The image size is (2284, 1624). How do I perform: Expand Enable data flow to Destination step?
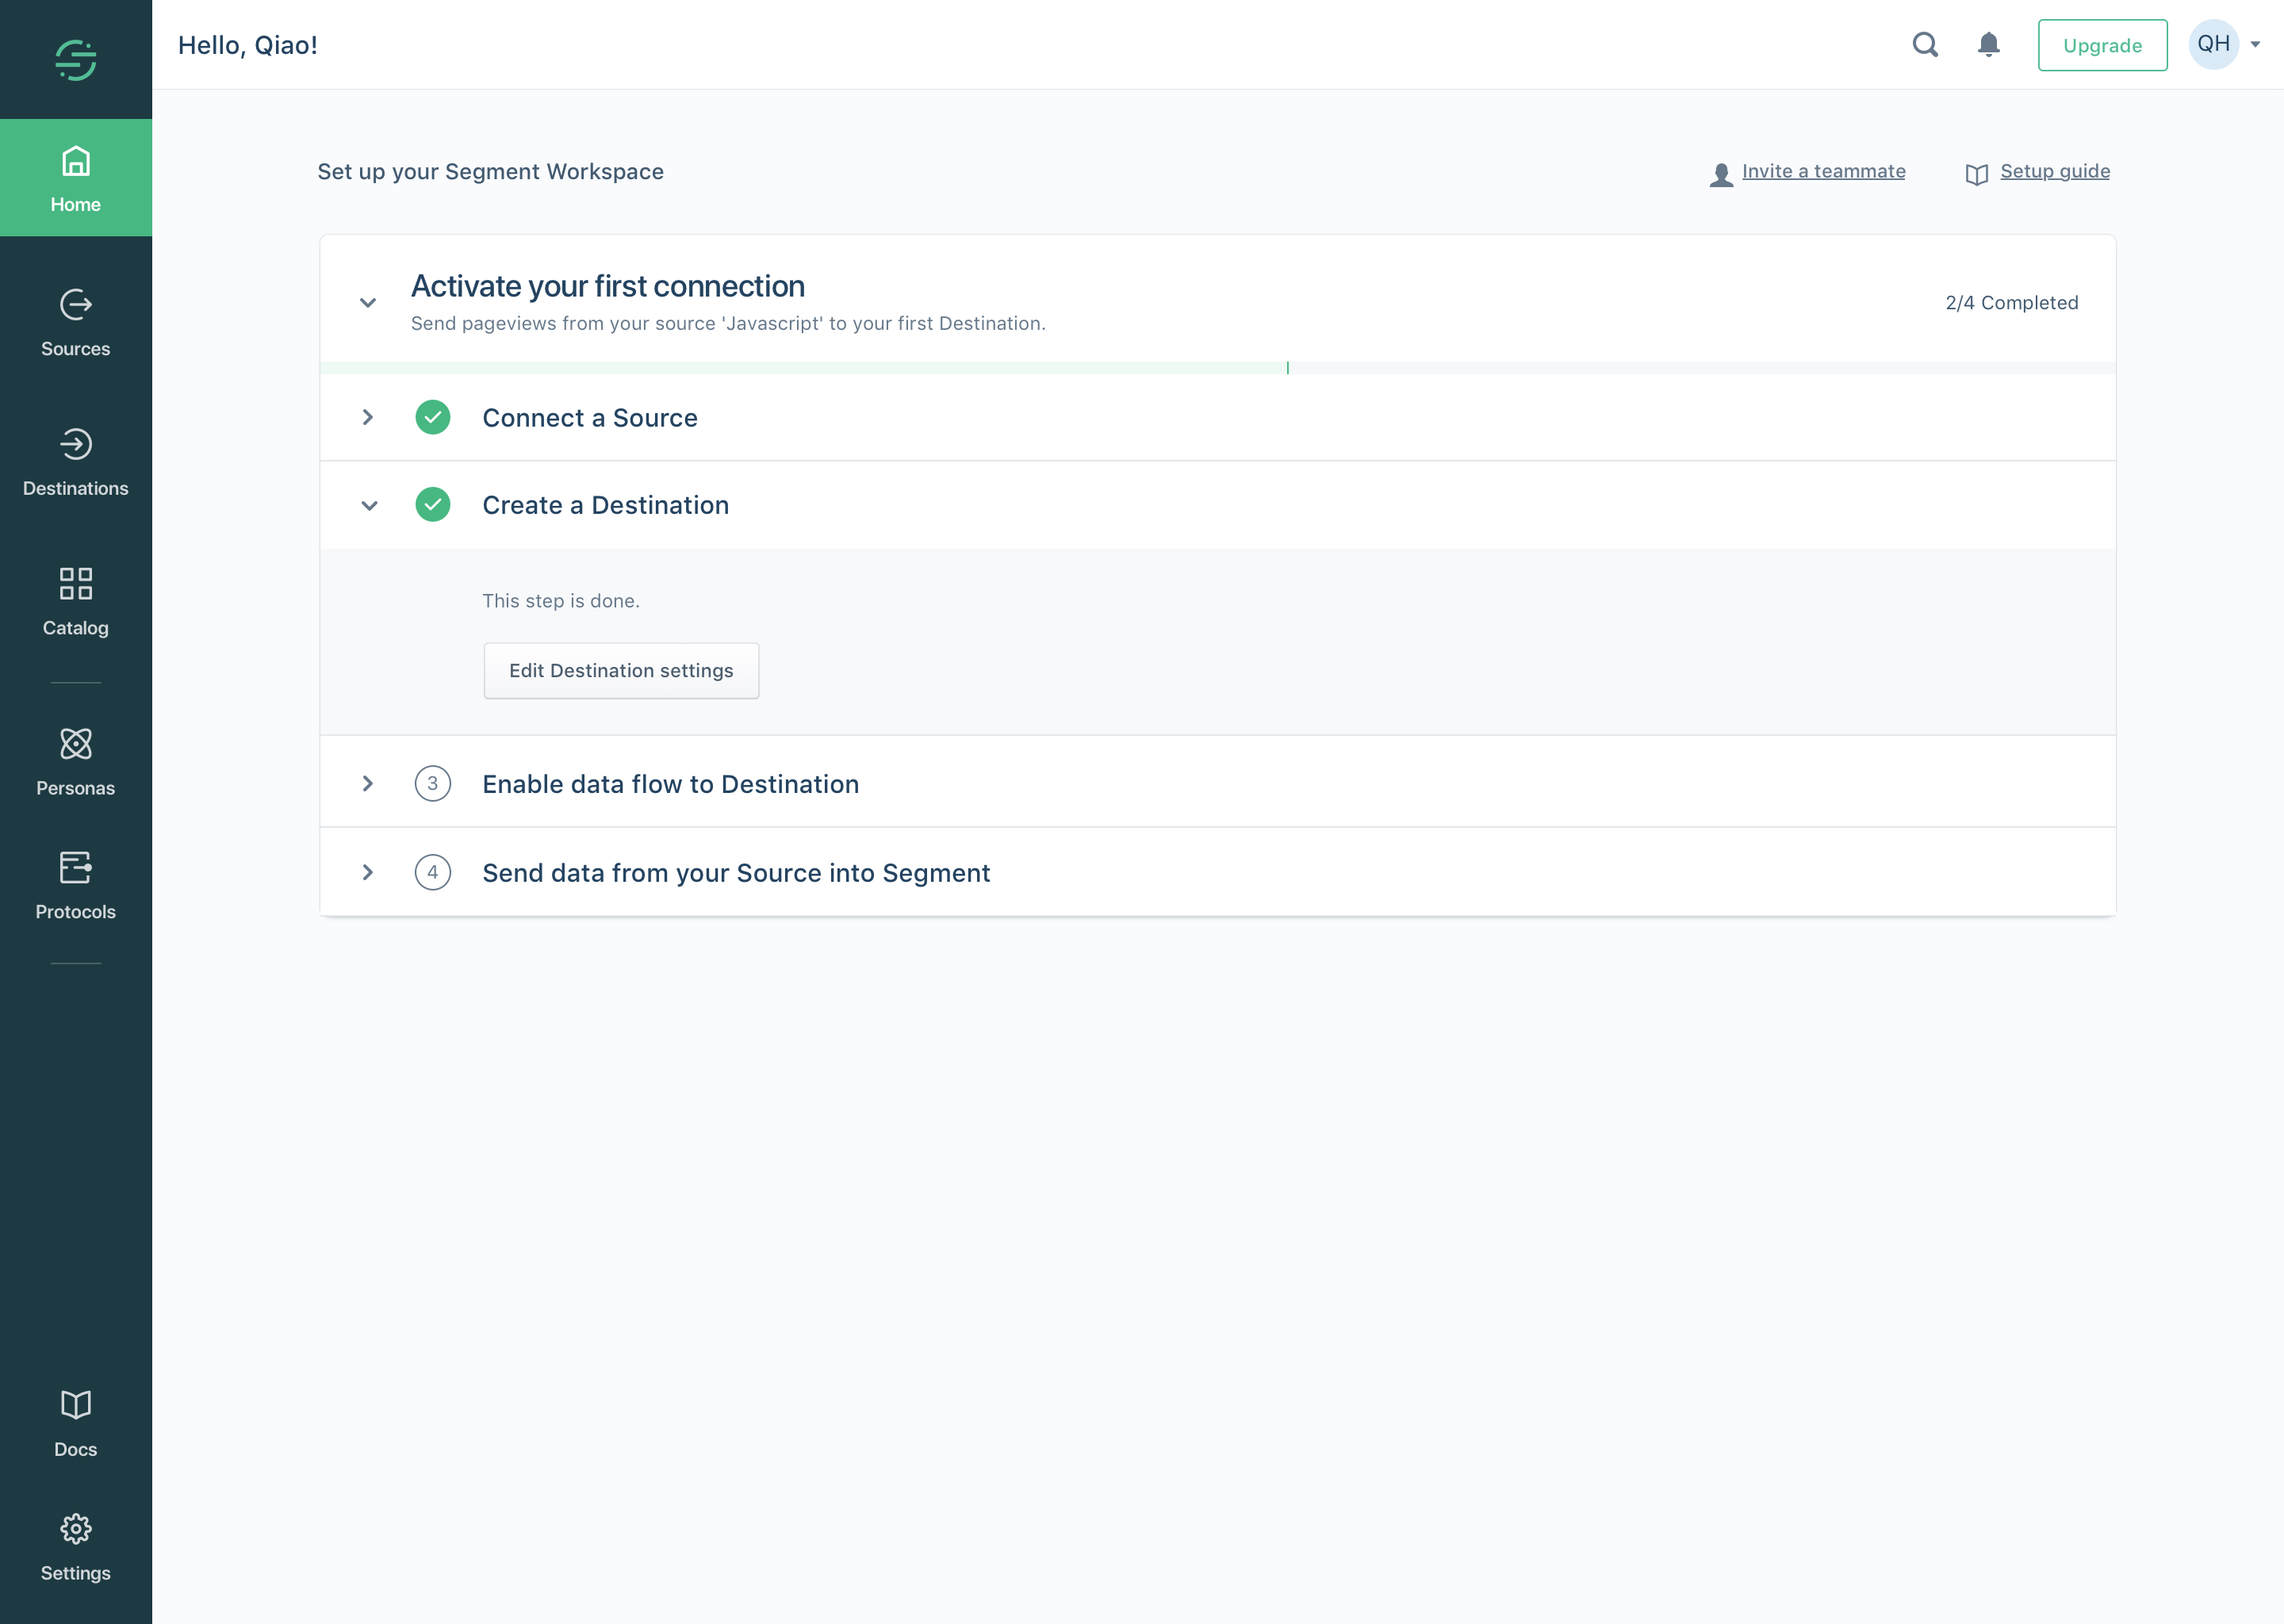(368, 784)
